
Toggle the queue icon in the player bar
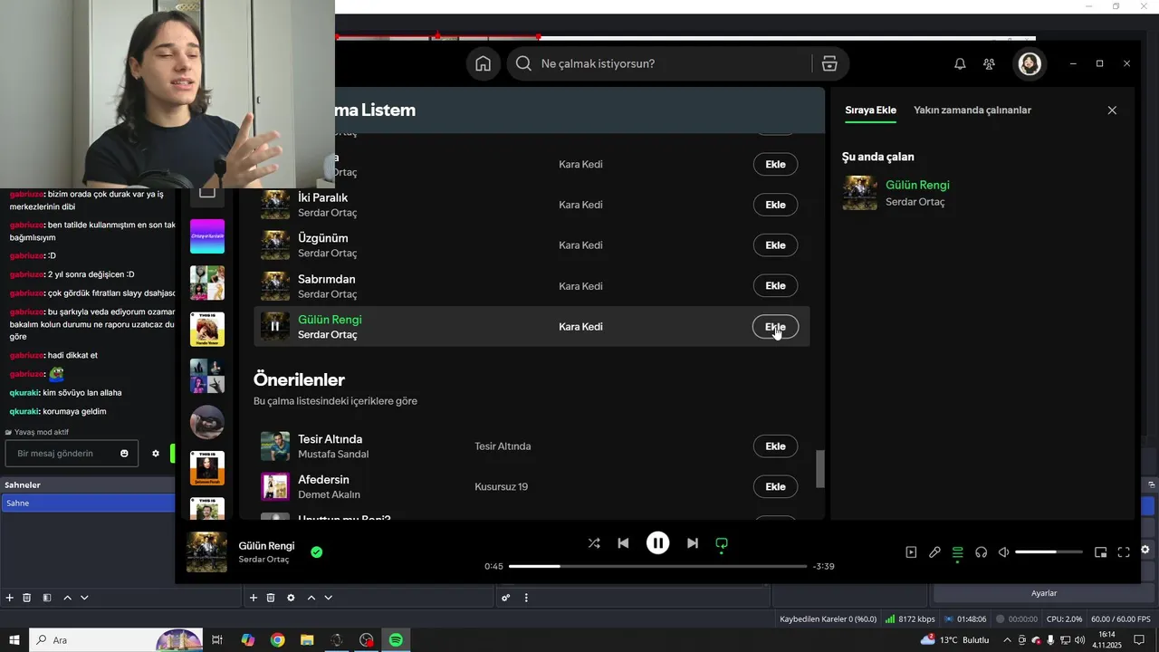[958, 552]
